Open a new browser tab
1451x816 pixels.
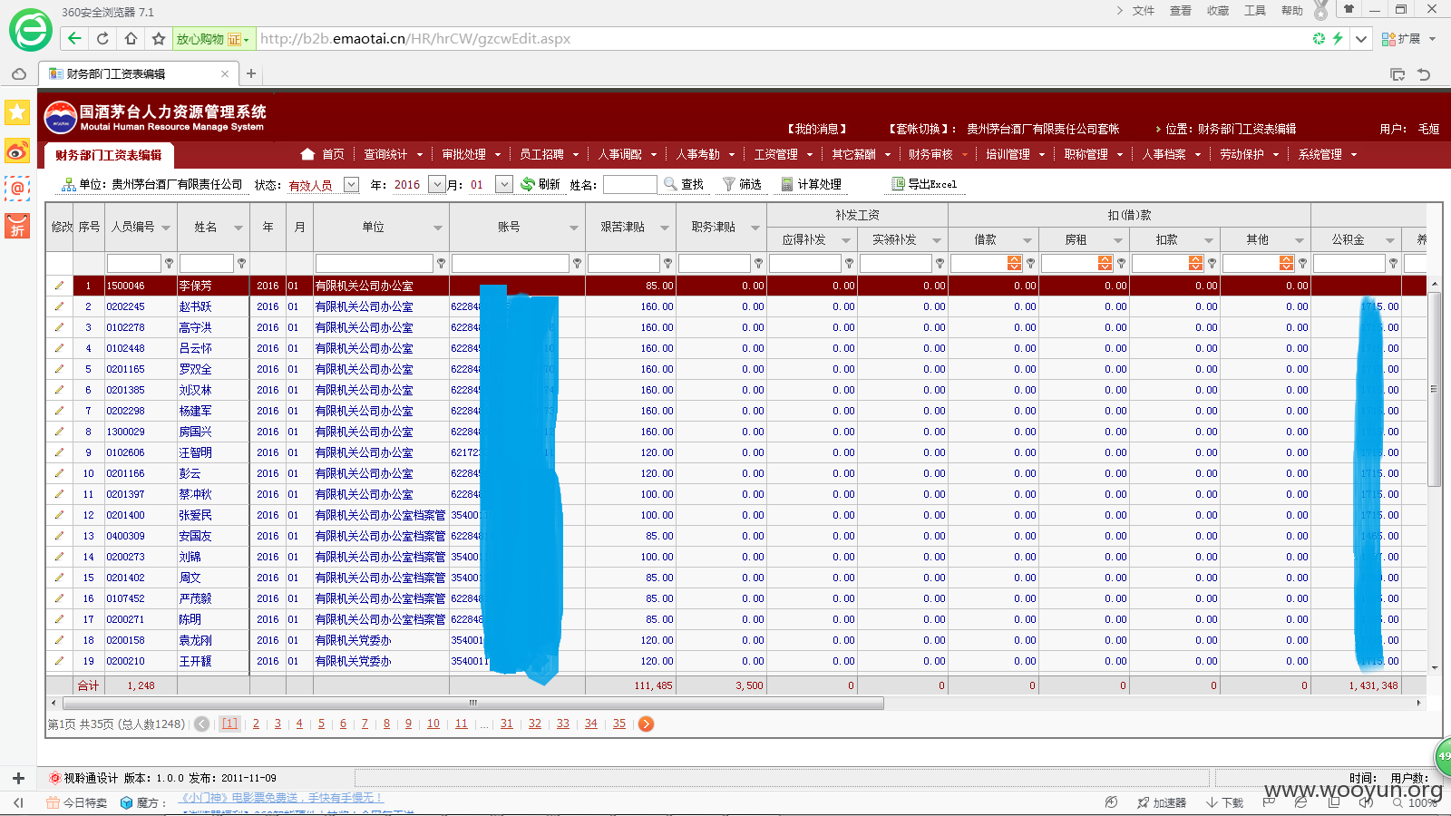[x=251, y=73]
